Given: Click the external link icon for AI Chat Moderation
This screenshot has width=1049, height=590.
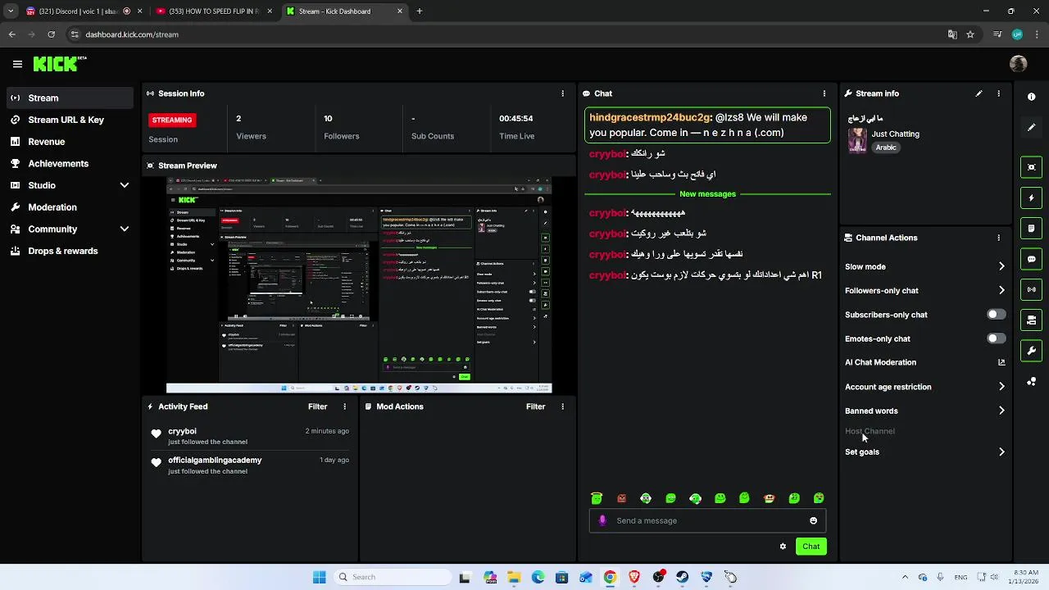Looking at the screenshot, I should [x=1001, y=362].
